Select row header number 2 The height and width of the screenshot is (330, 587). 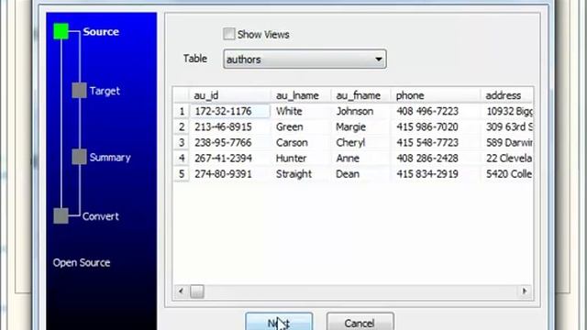pos(182,126)
